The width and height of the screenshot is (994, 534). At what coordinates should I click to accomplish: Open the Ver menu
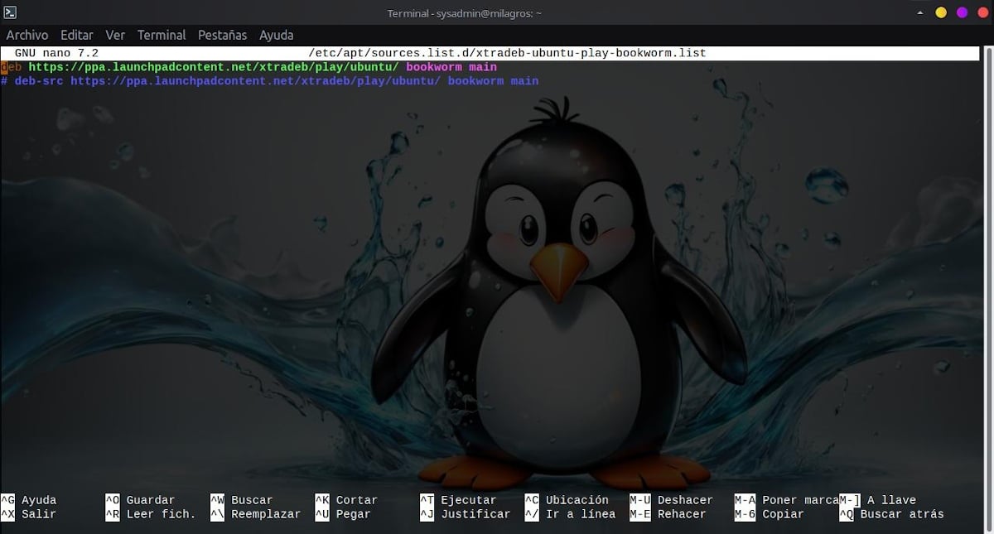[115, 35]
